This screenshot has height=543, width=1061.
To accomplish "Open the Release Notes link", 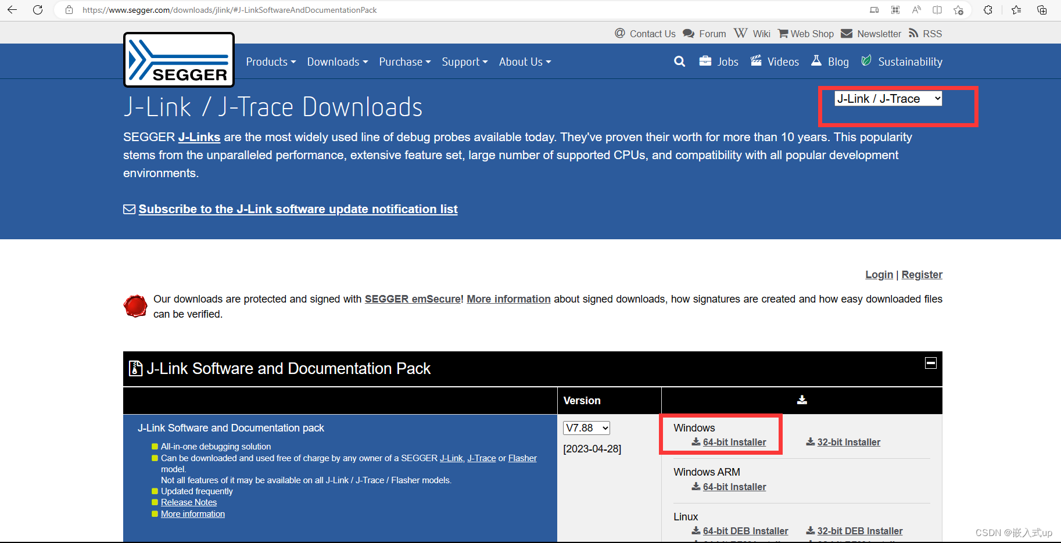I will [x=189, y=502].
